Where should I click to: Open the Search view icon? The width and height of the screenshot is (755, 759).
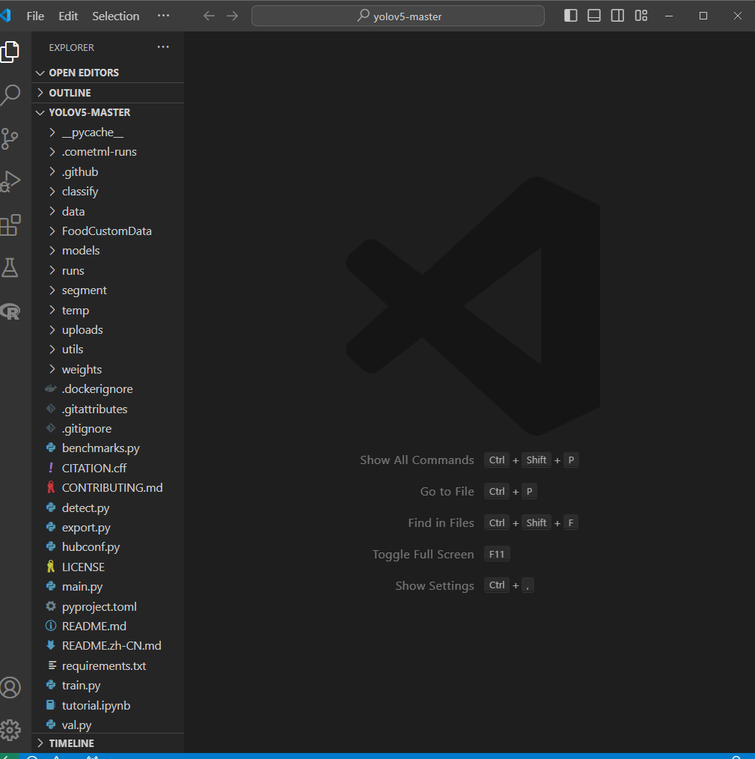pyautogui.click(x=10, y=94)
